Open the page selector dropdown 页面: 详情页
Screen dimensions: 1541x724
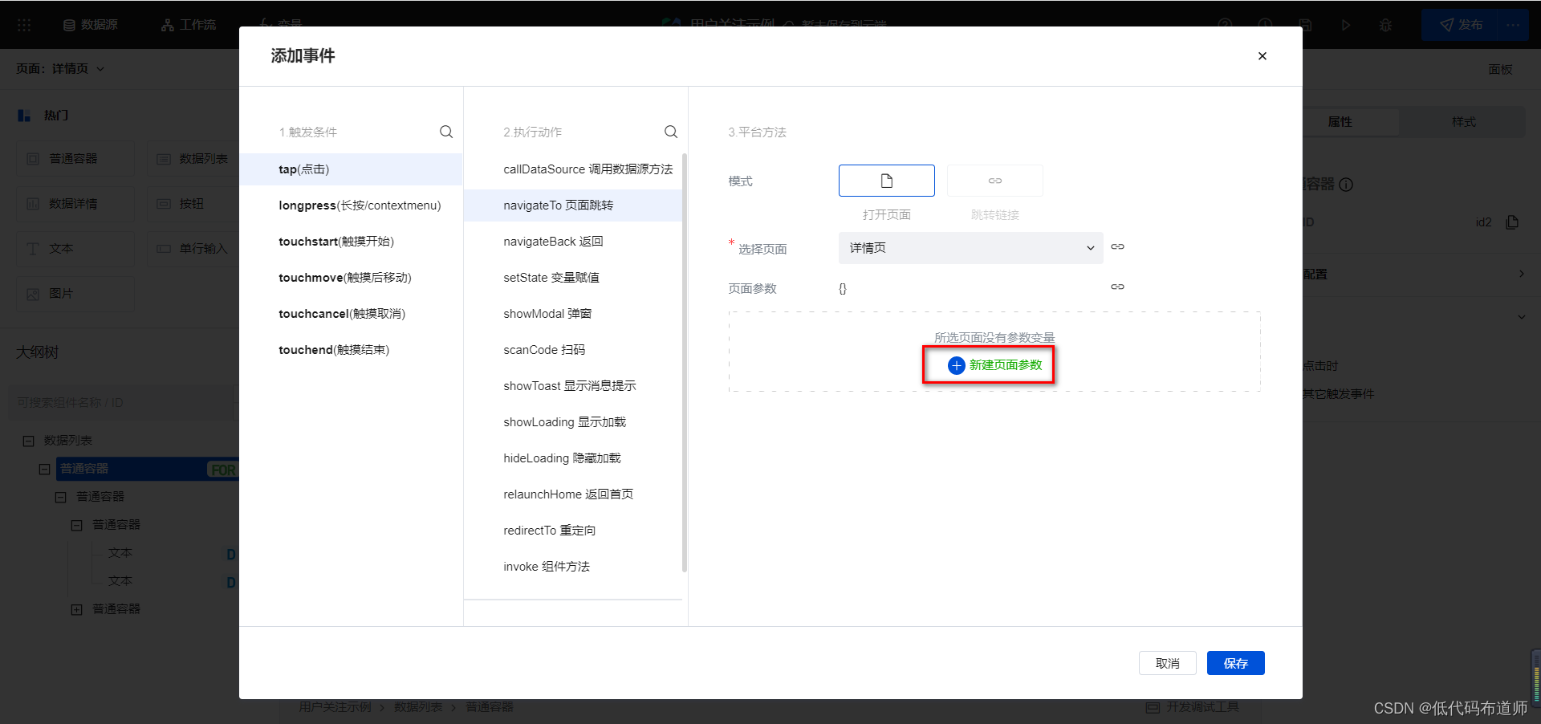tap(61, 69)
